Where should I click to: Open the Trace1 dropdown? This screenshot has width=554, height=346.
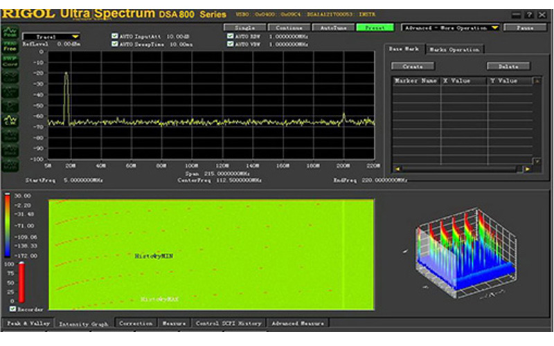[51, 37]
